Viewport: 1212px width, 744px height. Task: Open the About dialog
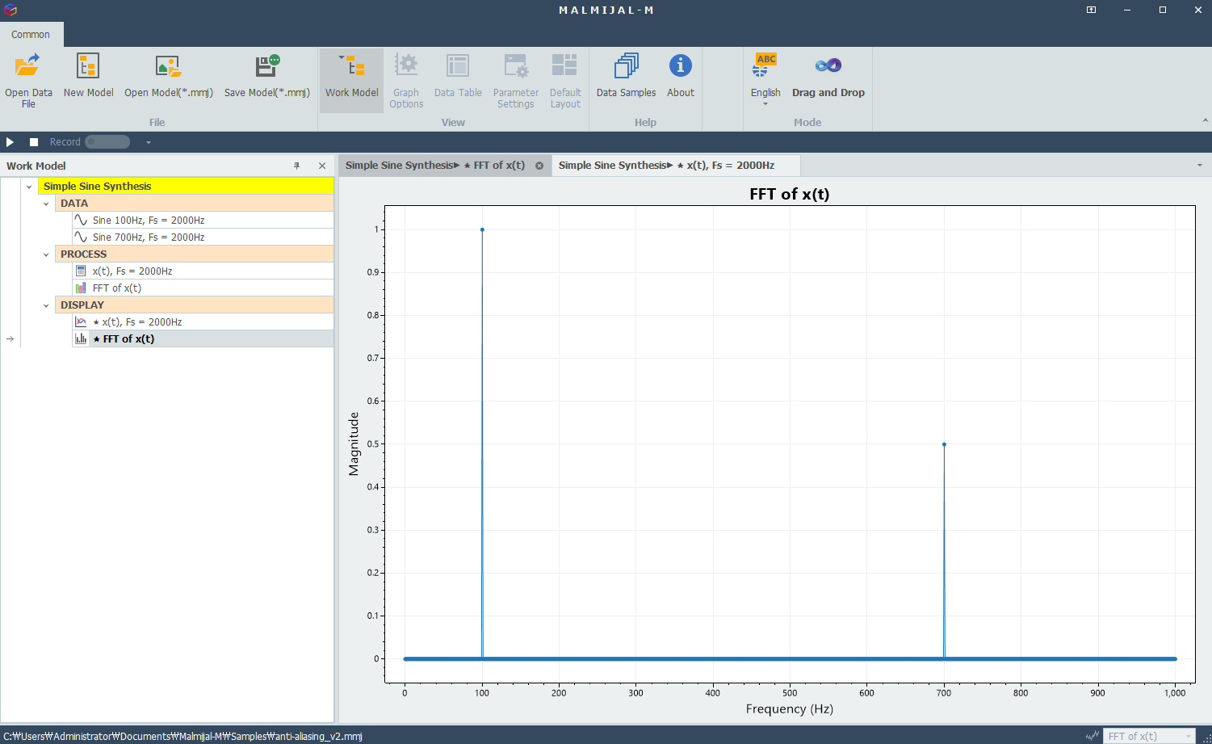point(681,76)
